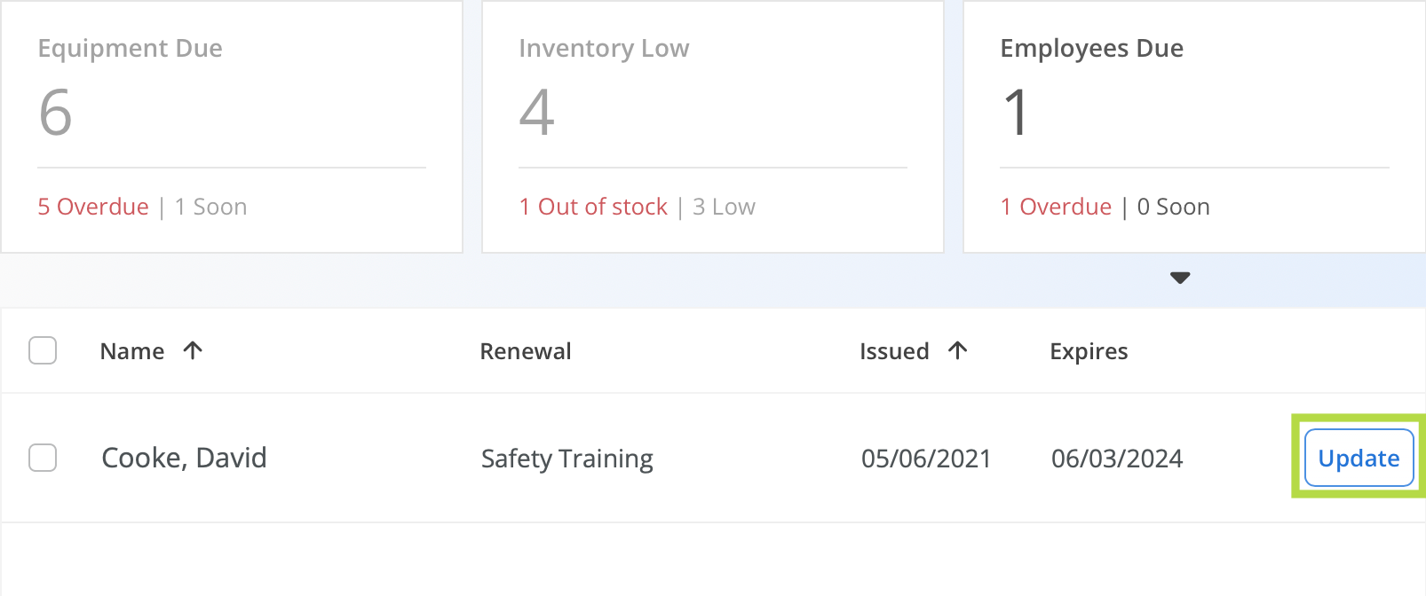
Task: Click the Name column header text
Action: pos(132,351)
